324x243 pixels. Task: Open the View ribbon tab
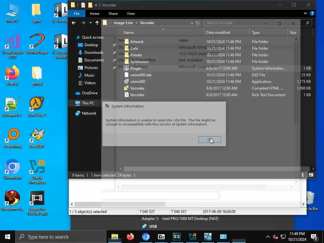click(x=131, y=13)
